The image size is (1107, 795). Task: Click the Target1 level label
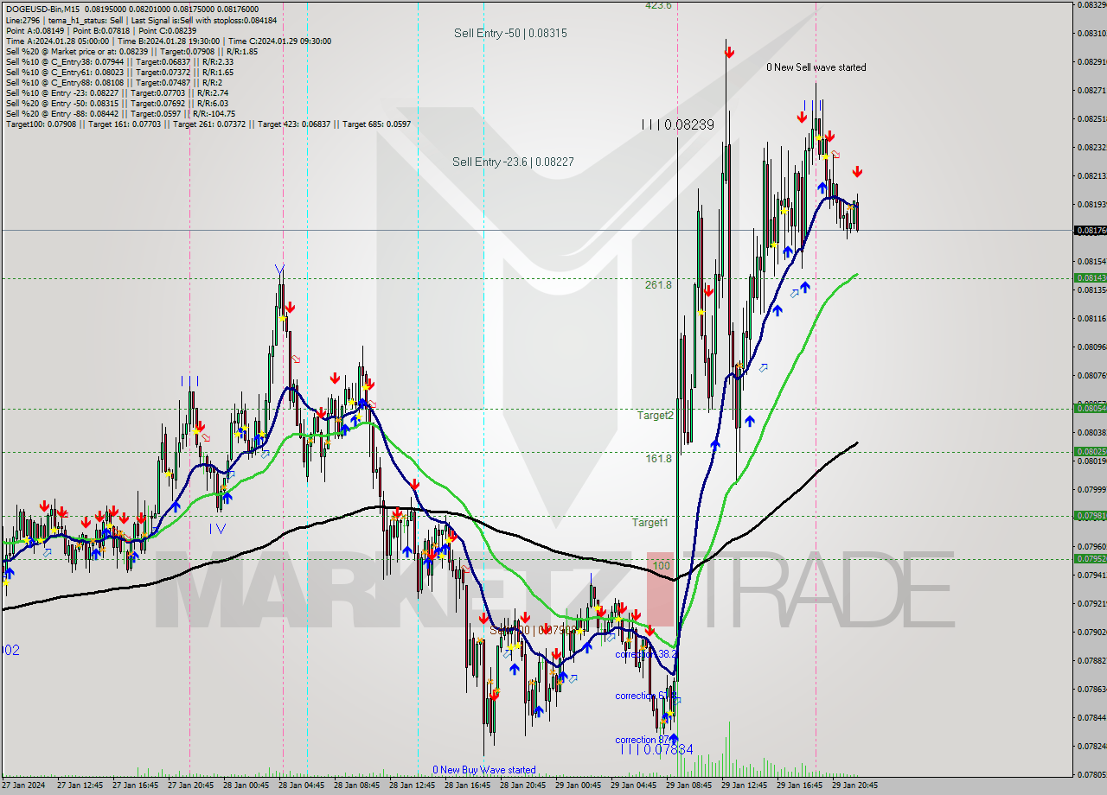(649, 522)
